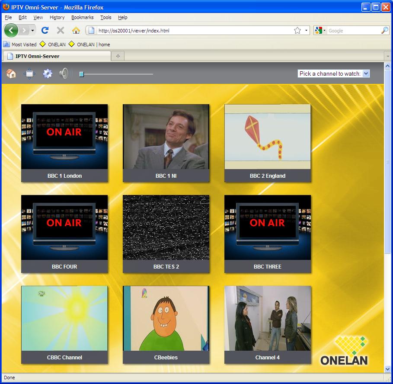The height and width of the screenshot is (384, 393).
Task: Click the 'BBC 1 NI' label
Action: [x=166, y=176]
